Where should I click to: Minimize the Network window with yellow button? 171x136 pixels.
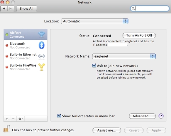click(x=8, y=2)
